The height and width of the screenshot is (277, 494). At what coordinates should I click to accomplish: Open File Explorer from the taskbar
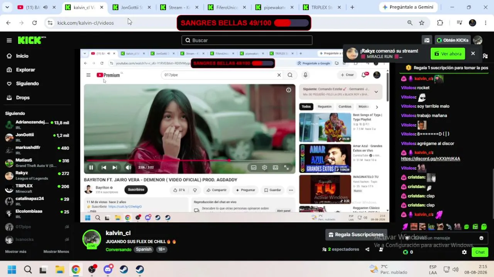coord(59,269)
